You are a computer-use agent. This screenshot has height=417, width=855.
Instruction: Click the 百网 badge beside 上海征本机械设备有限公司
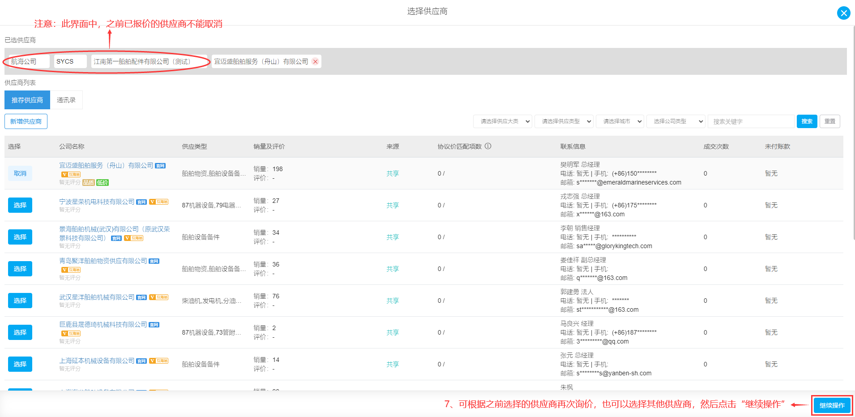[x=141, y=361]
